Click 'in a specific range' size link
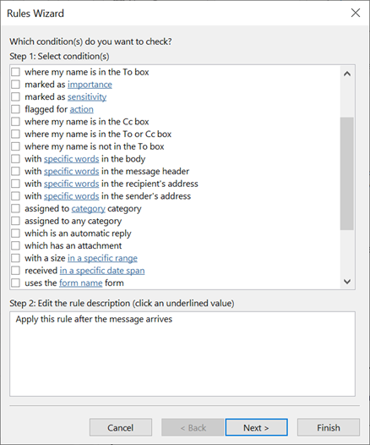 [x=102, y=258]
